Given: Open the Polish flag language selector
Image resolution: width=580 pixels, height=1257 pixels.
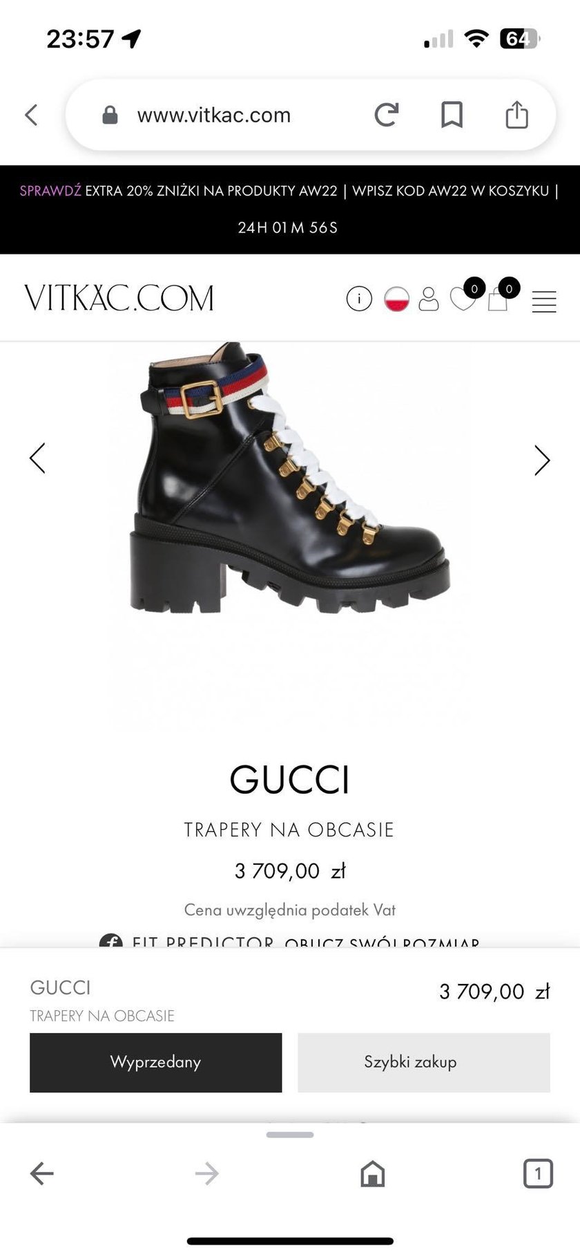Looking at the screenshot, I should pos(396,299).
